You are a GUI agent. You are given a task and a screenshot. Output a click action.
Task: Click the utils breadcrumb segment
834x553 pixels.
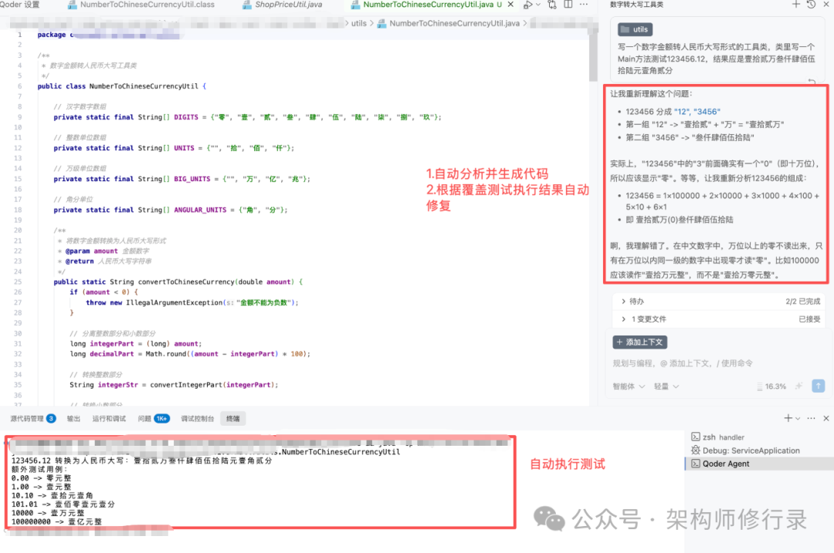tap(359, 23)
